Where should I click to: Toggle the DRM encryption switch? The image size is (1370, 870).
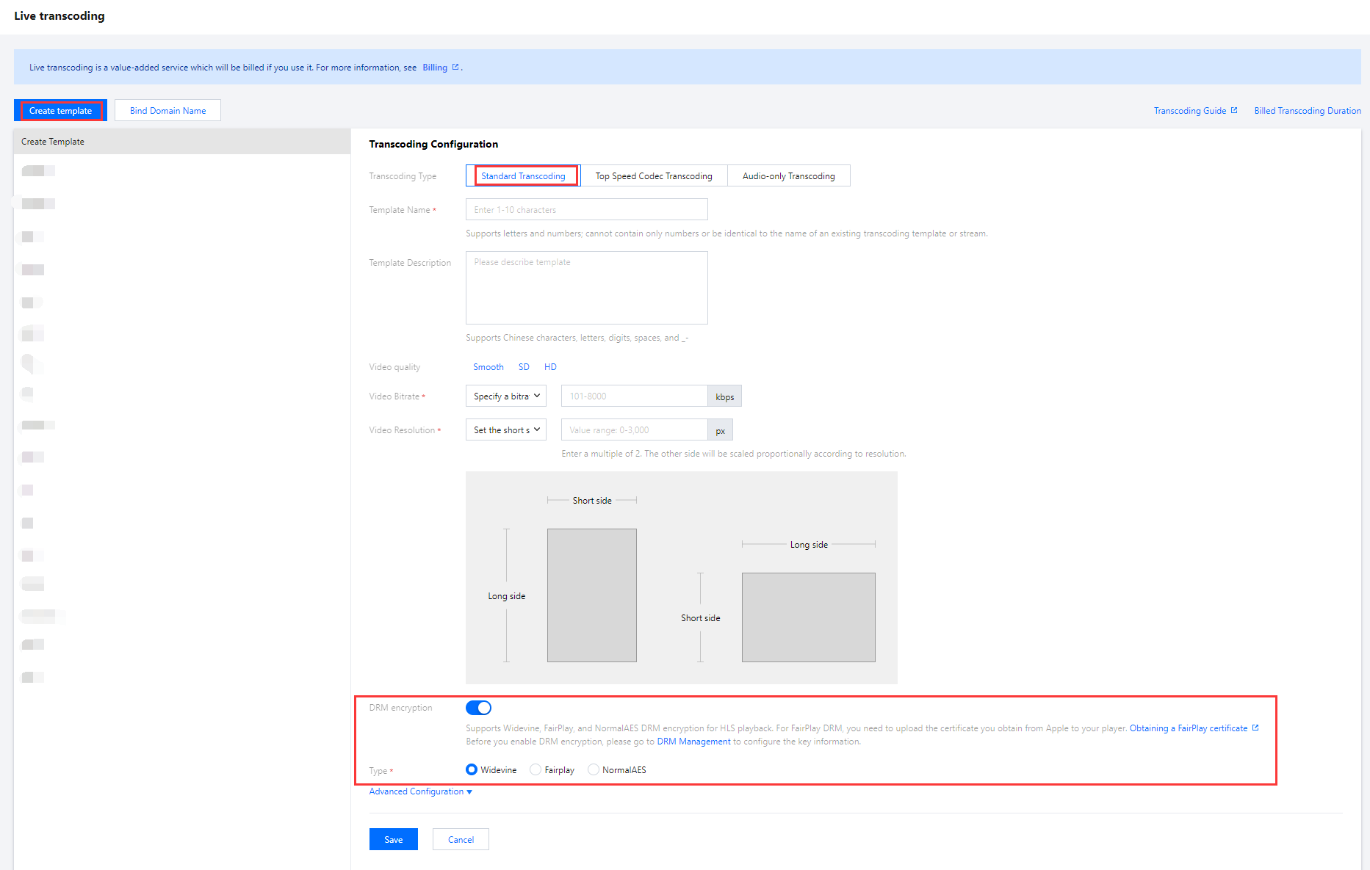coord(478,708)
